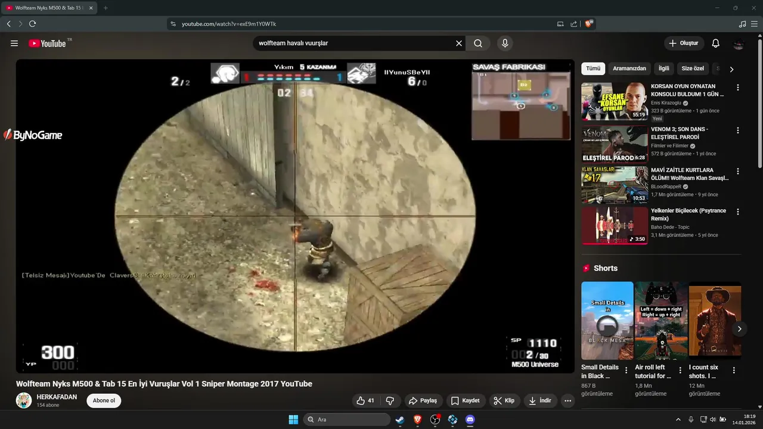Select the Size özel filter chip

pyautogui.click(x=693, y=69)
